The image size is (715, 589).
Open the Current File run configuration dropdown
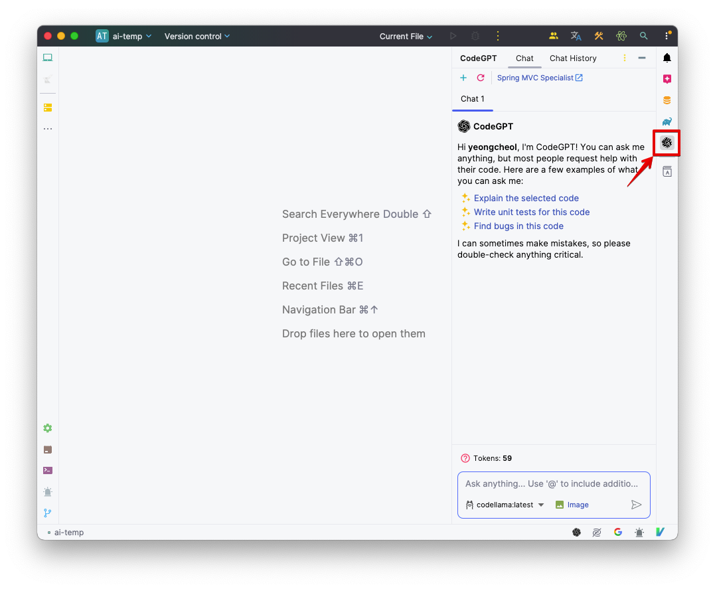pos(406,36)
